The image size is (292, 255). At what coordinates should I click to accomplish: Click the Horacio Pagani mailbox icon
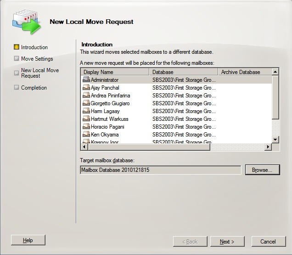[86, 127]
